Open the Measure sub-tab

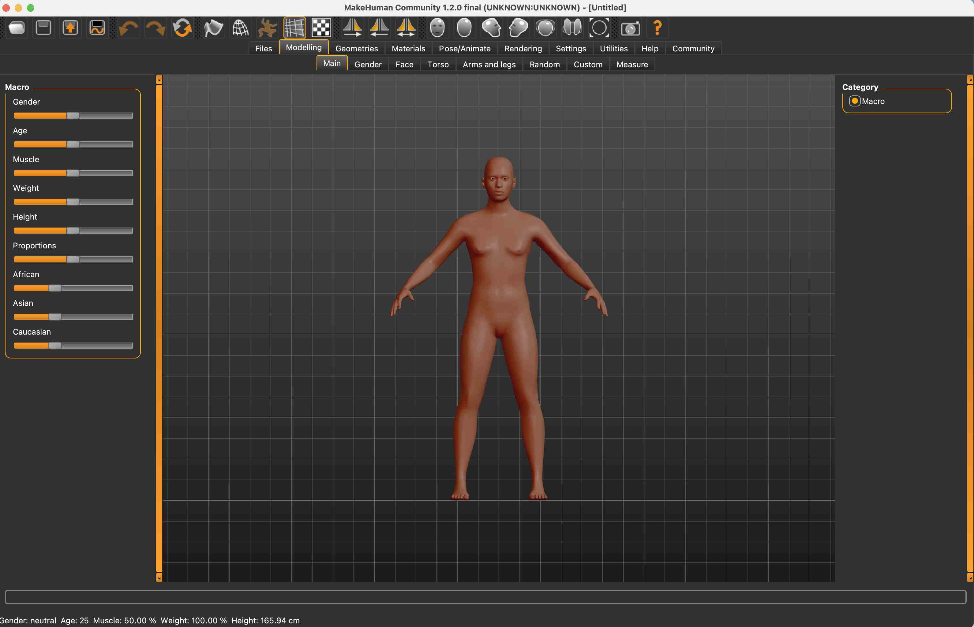tap(632, 64)
